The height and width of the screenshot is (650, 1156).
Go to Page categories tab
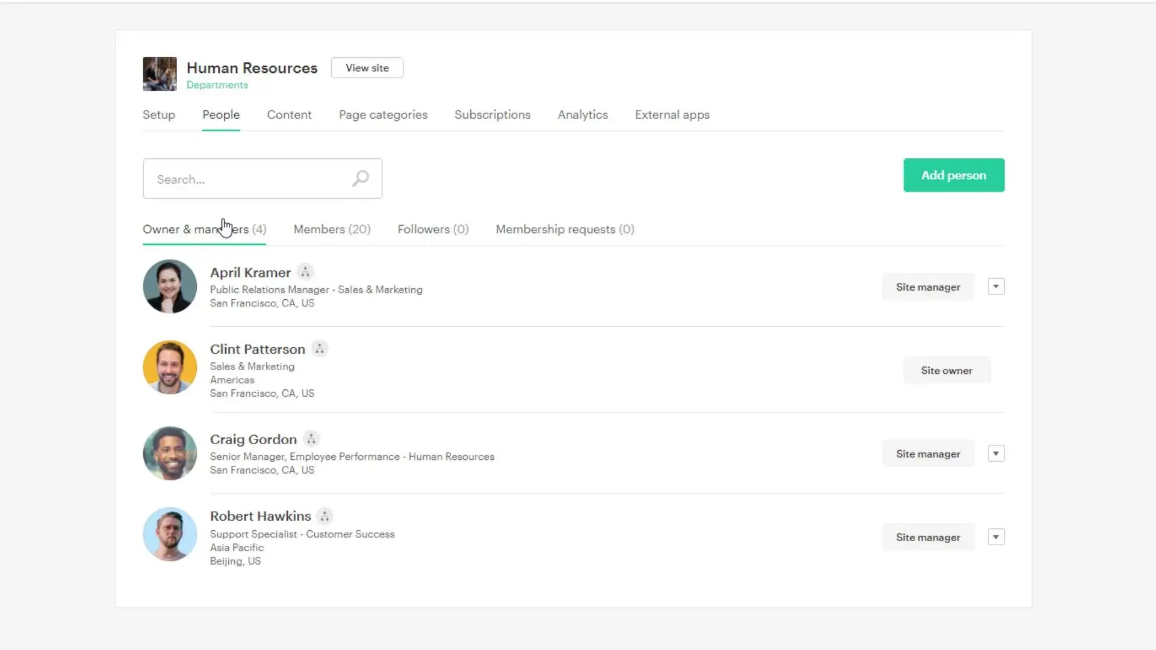(383, 114)
